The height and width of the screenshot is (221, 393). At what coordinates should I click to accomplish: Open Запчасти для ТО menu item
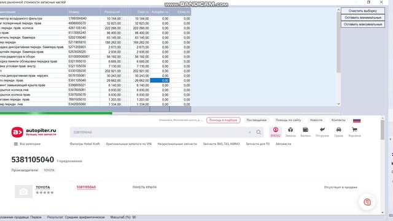(258, 144)
